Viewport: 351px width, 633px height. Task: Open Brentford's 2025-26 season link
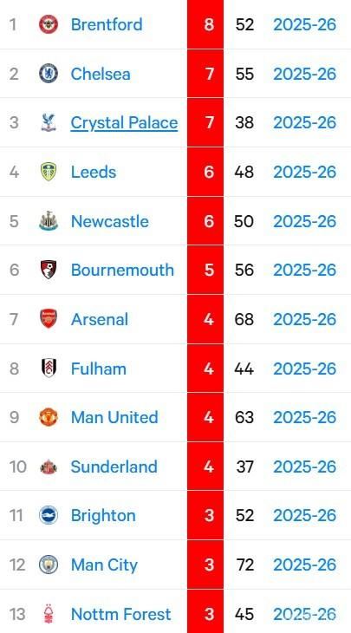(304, 24)
